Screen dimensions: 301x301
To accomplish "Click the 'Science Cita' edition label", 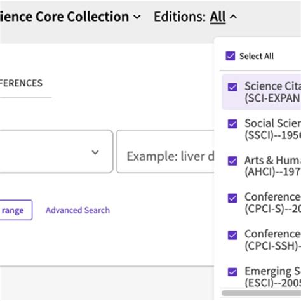I will point(272,92).
